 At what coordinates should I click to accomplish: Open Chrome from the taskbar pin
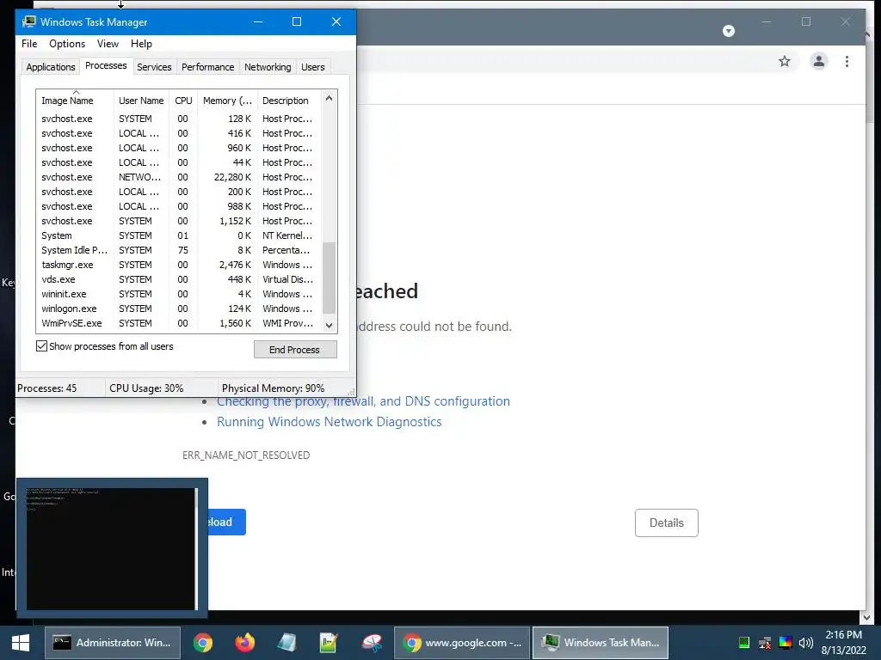(203, 643)
